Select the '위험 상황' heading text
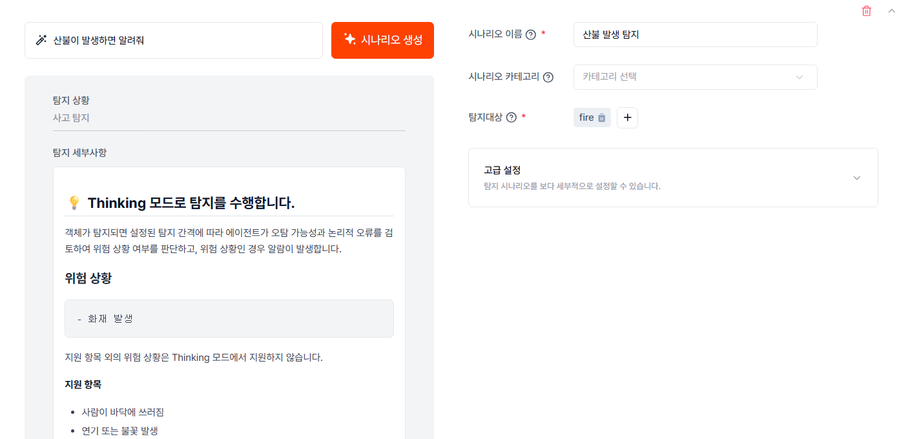This screenshot has width=910, height=439. [88, 278]
